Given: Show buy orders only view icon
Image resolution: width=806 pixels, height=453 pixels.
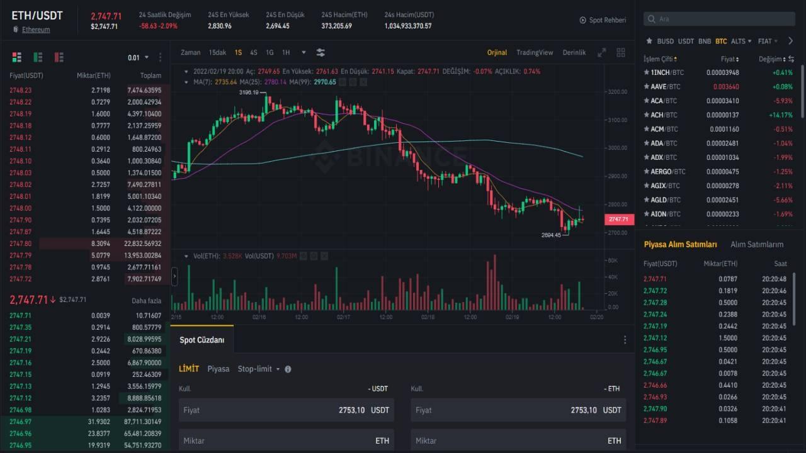Looking at the screenshot, I should 38,57.
